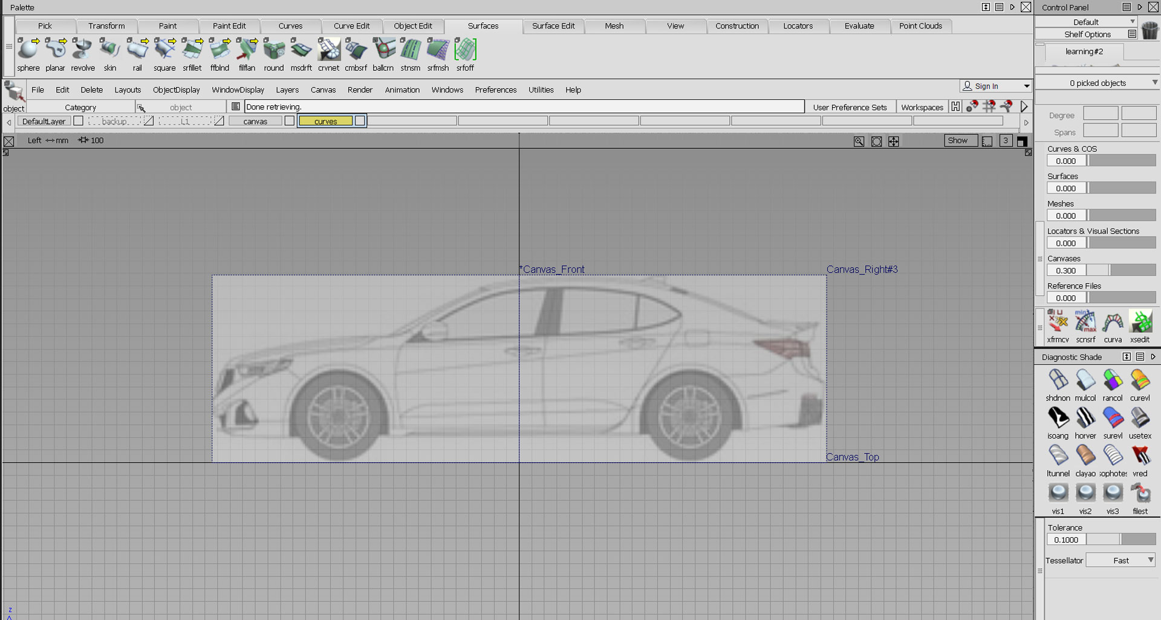Image resolution: width=1161 pixels, height=620 pixels.
Task: Toggle the curves layer checkbox
Action: (360, 121)
